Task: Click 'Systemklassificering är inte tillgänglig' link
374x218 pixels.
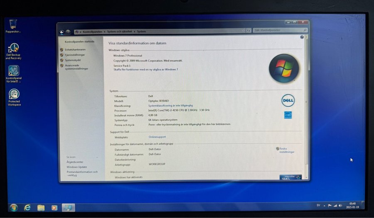Action: tap(170, 105)
